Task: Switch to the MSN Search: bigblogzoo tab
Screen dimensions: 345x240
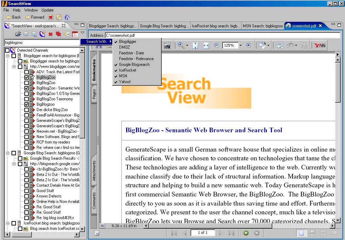Action: (263, 26)
